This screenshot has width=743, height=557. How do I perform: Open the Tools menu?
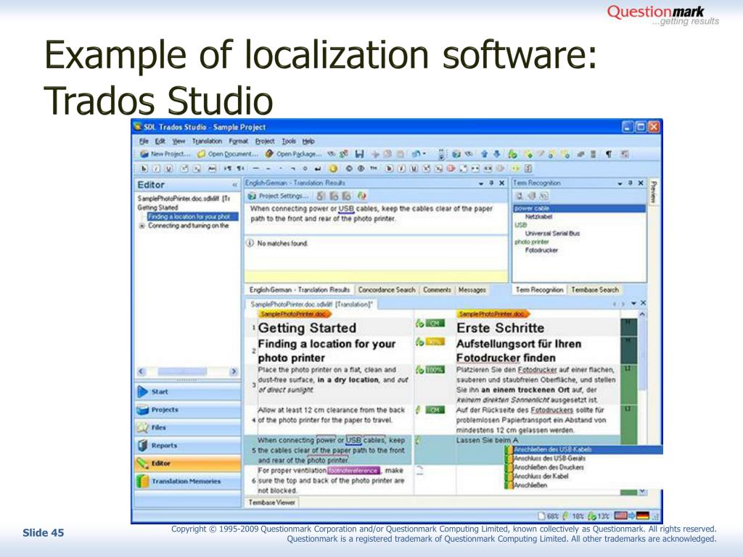pyautogui.click(x=289, y=141)
